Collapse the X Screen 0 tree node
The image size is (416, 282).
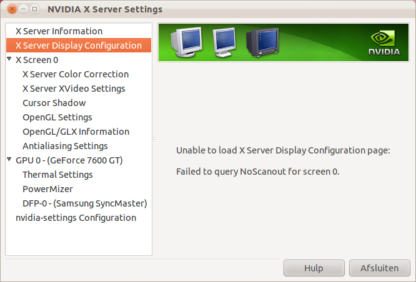(9, 59)
